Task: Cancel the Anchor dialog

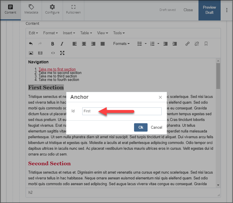Action: pyautogui.click(x=156, y=127)
